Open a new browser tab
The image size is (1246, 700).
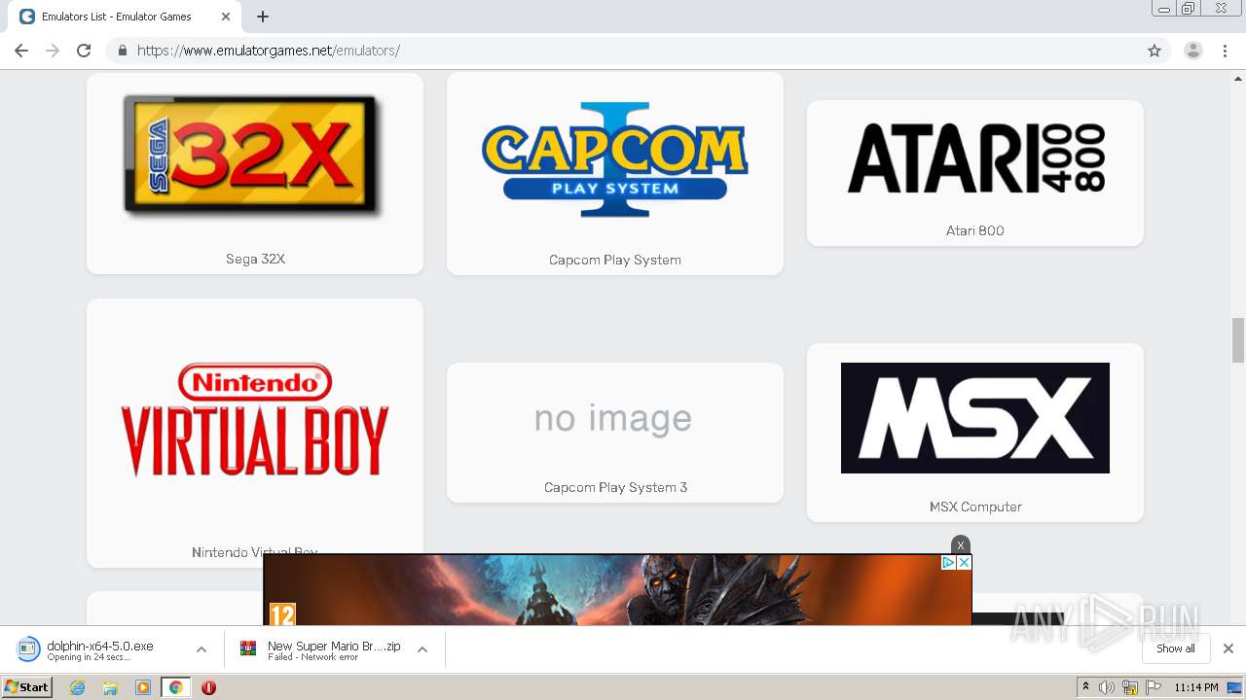click(x=263, y=17)
